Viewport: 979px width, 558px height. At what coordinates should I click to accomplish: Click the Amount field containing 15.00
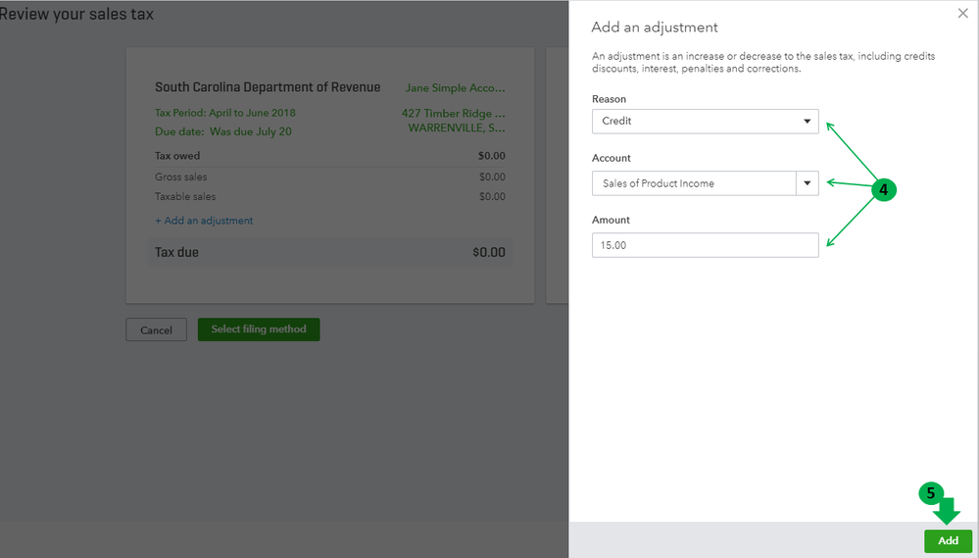pos(705,245)
